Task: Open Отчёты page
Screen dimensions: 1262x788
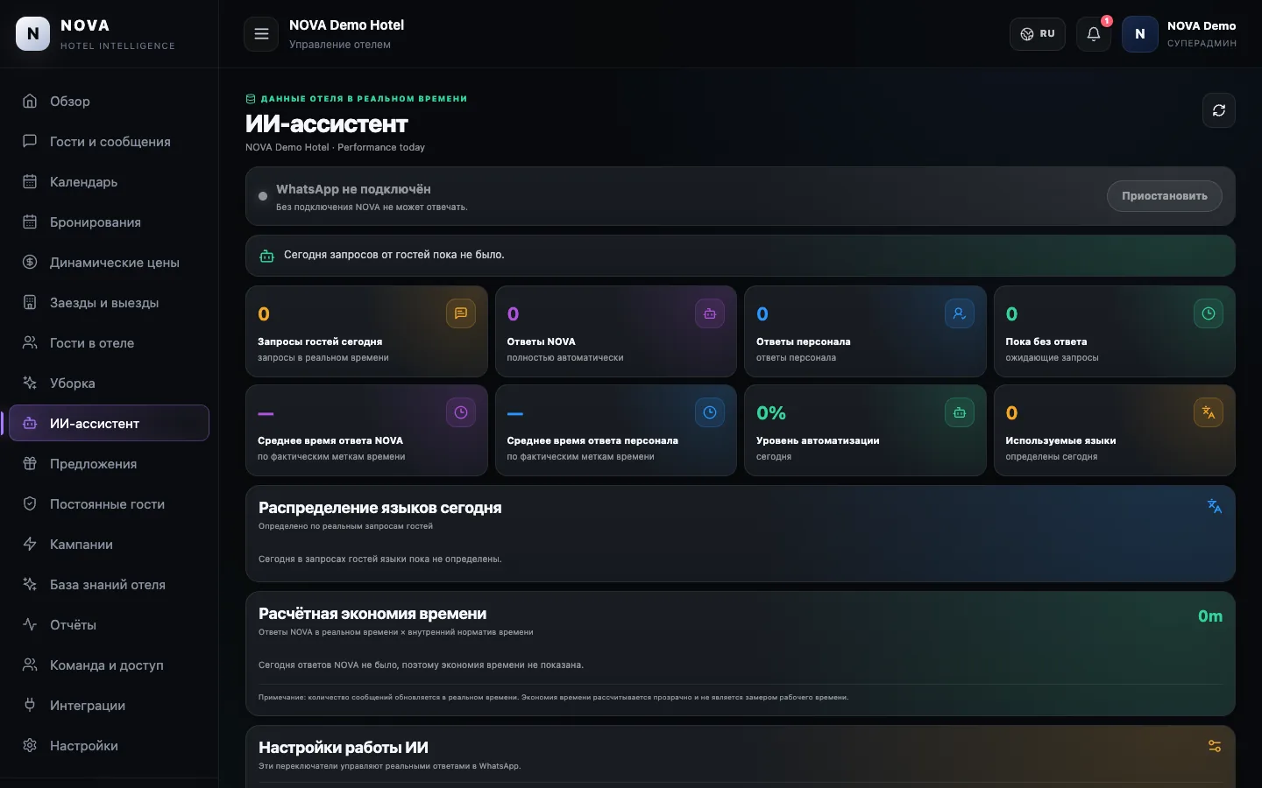Action: (x=109, y=625)
